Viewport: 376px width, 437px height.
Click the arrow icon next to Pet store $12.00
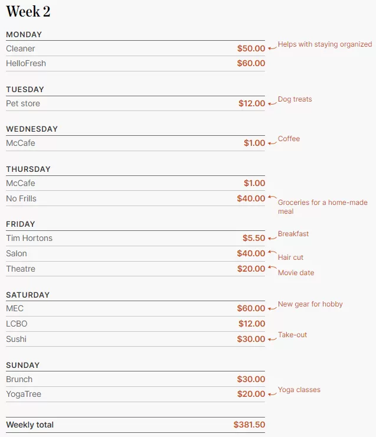[x=272, y=103]
